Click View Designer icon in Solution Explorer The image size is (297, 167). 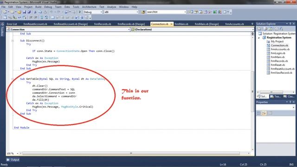tap(281, 29)
